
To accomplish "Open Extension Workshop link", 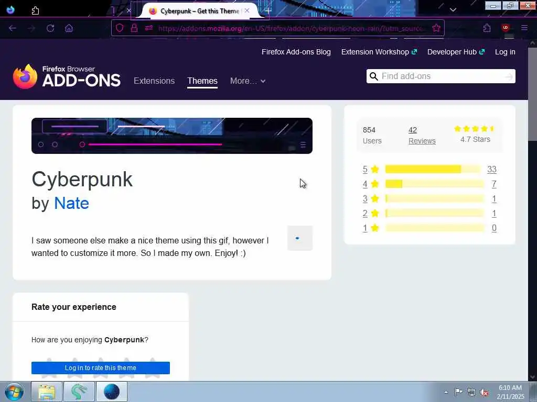I will click(x=379, y=52).
